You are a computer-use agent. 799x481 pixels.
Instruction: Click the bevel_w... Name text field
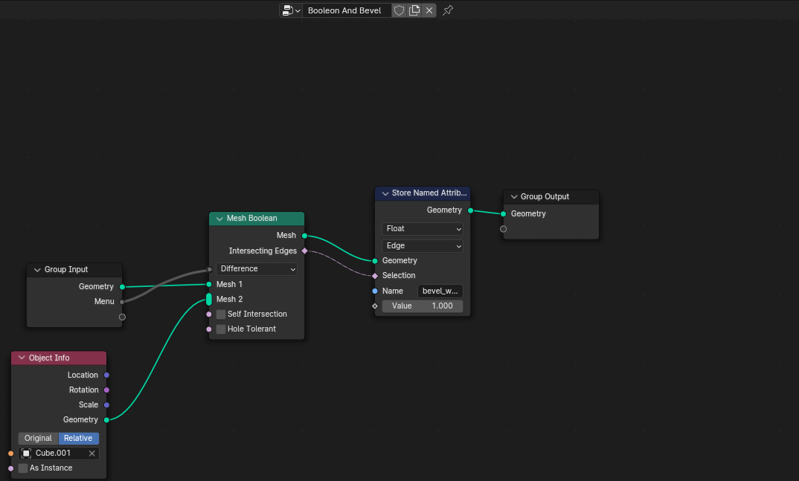440,291
